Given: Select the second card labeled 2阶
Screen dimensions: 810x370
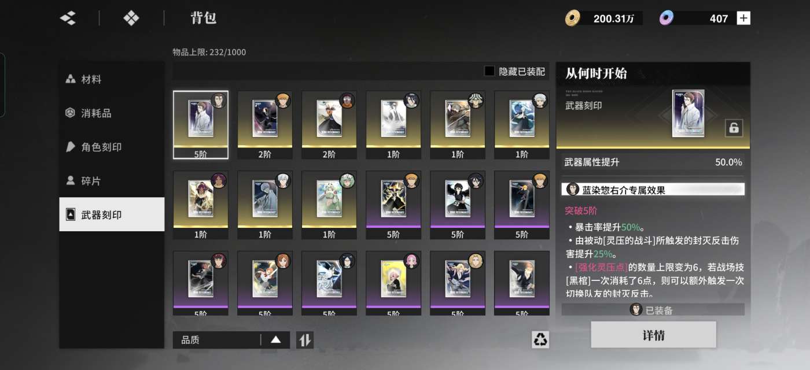Looking at the screenshot, I should click(x=329, y=125).
